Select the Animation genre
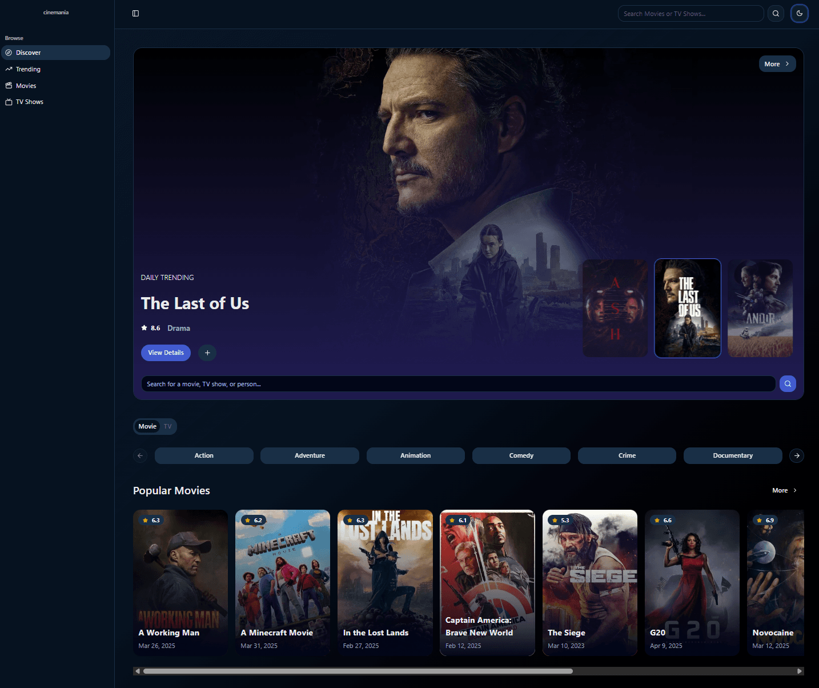The height and width of the screenshot is (688, 819). [x=415, y=455]
